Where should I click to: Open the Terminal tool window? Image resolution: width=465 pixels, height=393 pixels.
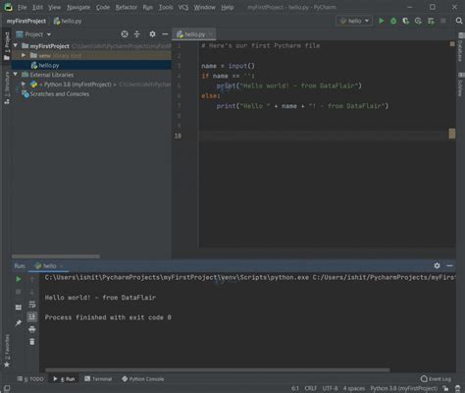coord(98,379)
